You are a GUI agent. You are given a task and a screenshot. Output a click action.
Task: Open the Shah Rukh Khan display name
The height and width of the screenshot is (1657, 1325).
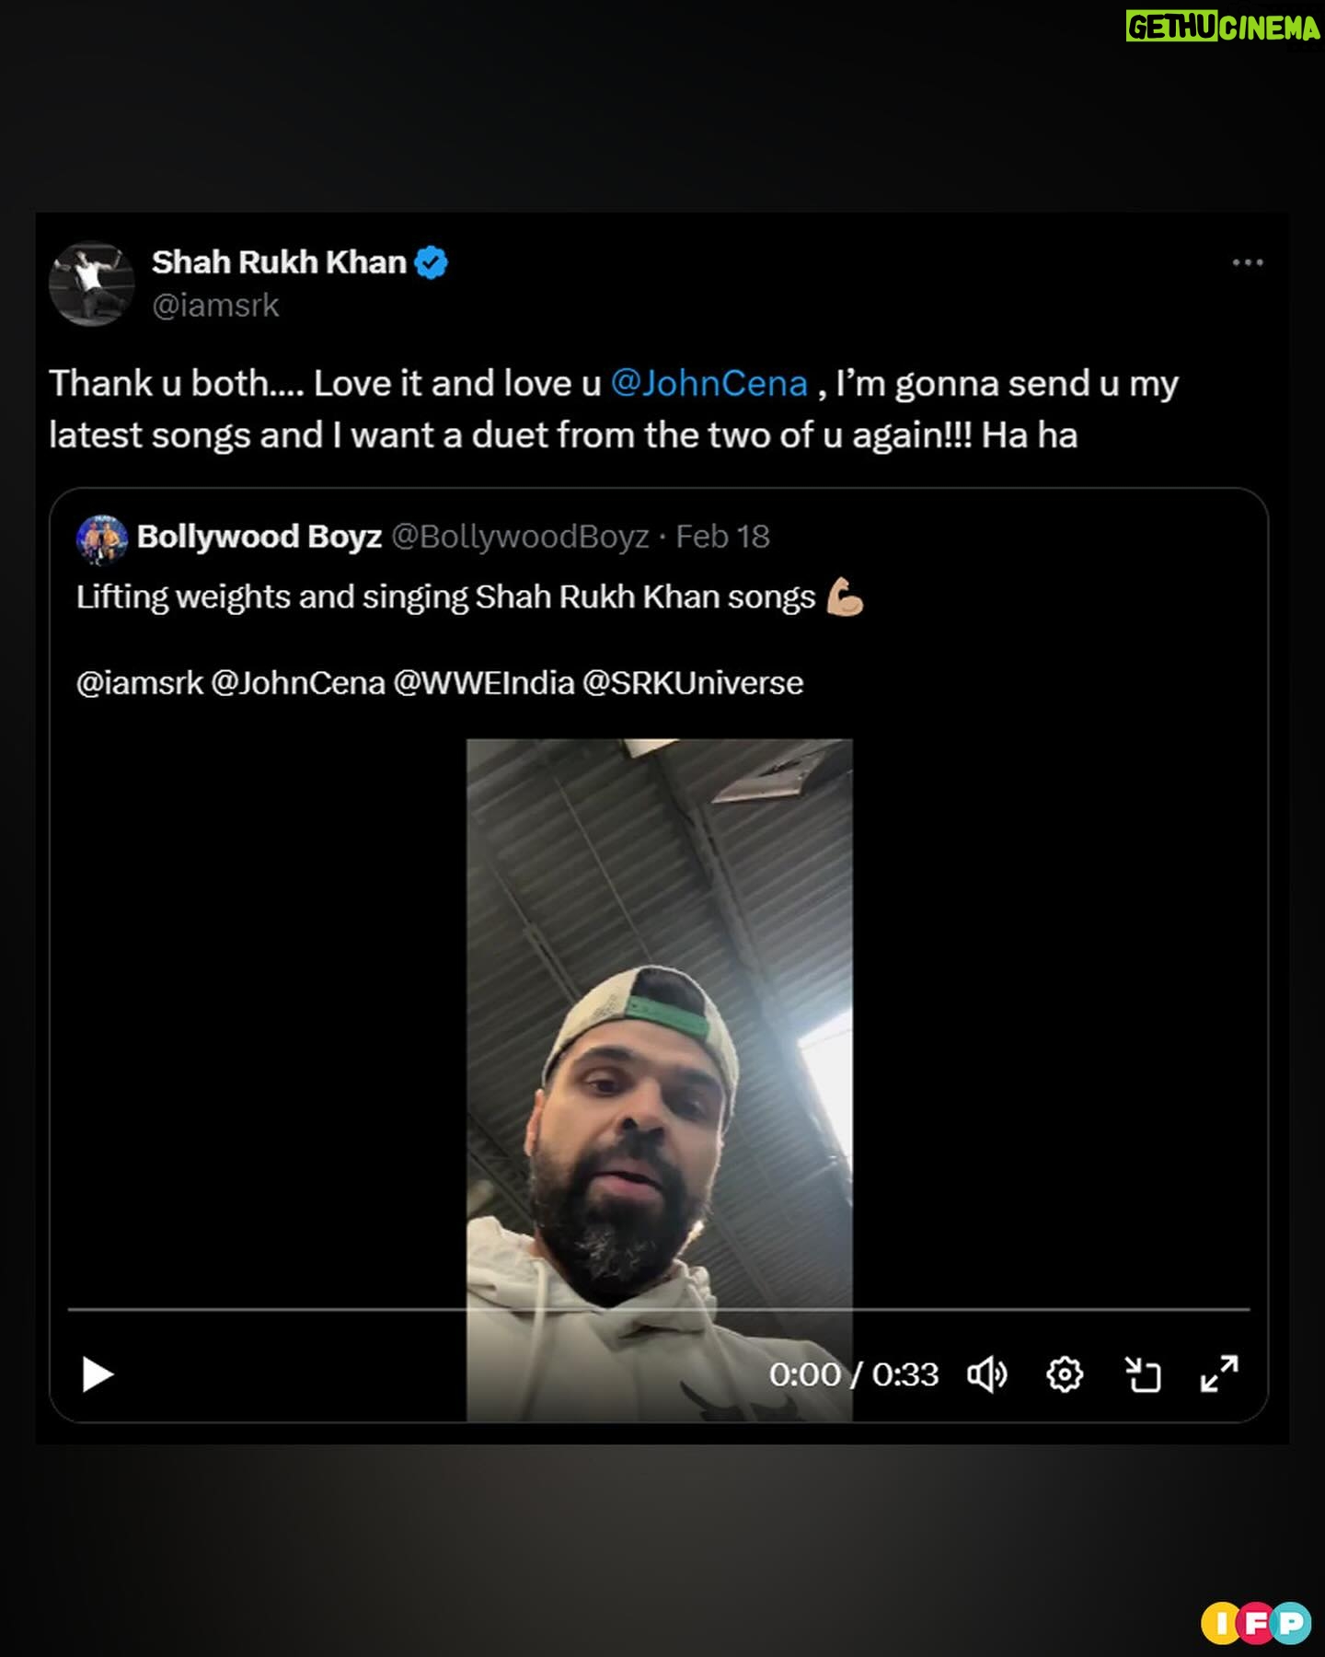pyautogui.click(x=279, y=262)
